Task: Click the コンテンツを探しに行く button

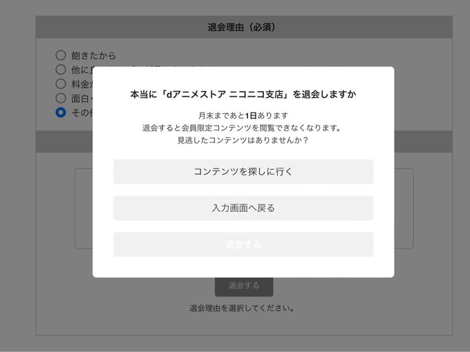Action: 243,171
